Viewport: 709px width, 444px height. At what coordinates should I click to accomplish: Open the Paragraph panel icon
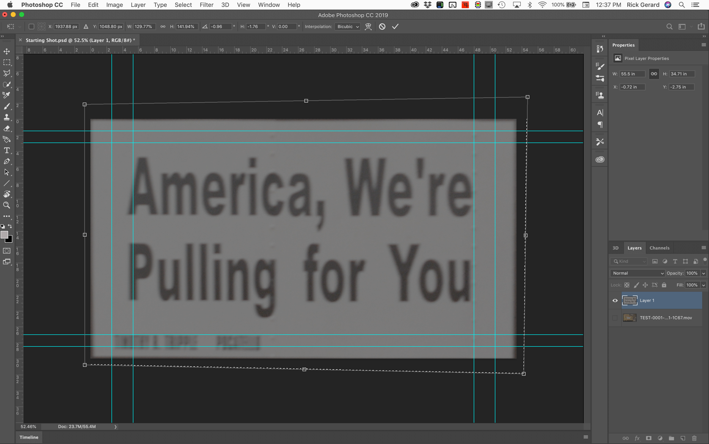tap(600, 125)
